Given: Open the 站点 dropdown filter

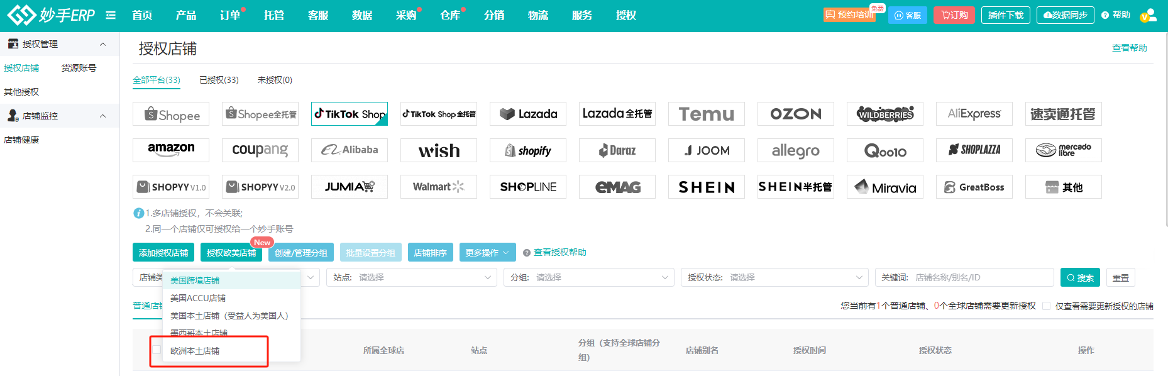Looking at the screenshot, I should pyautogui.click(x=412, y=277).
